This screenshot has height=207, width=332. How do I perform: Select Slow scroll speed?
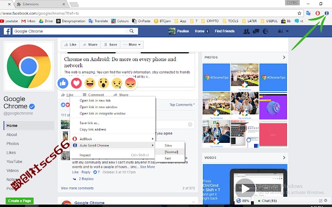coord(170,145)
